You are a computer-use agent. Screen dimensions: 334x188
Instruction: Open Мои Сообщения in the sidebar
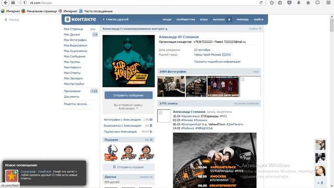tap(75, 56)
